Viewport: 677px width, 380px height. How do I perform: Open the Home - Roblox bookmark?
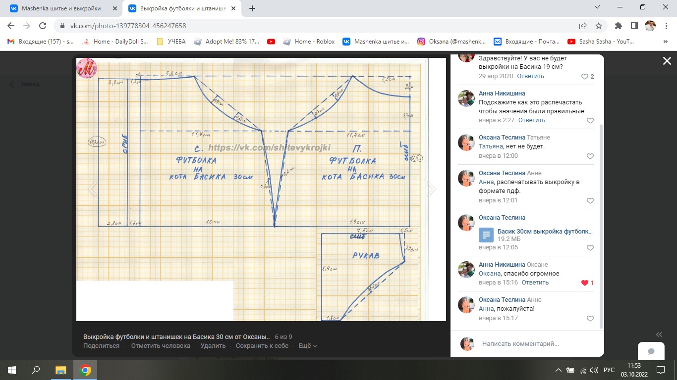point(309,42)
